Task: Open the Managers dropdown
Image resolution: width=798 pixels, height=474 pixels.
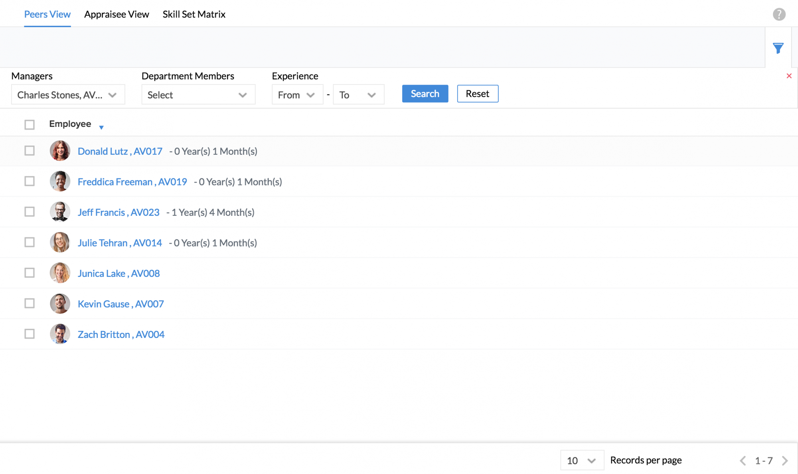Action: pyautogui.click(x=68, y=95)
